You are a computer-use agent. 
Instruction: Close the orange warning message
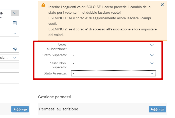point(162,5)
